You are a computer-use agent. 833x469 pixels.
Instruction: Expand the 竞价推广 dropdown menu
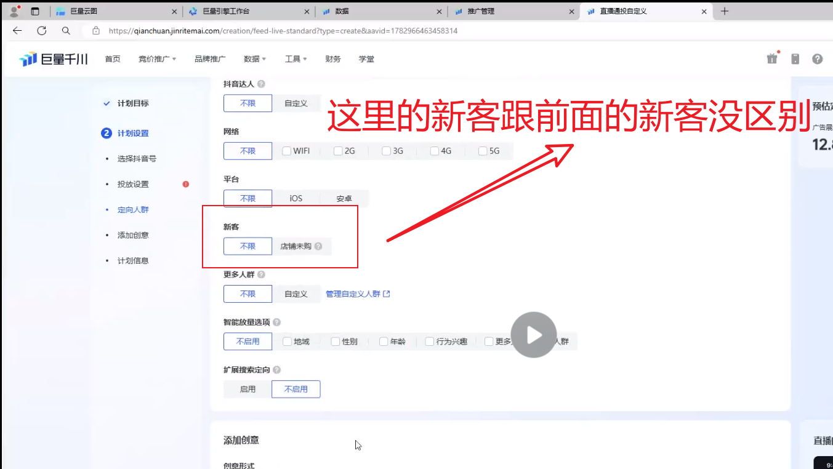(157, 59)
